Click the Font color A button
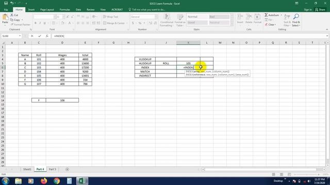The height and width of the screenshot is (185, 330). click(69, 23)
